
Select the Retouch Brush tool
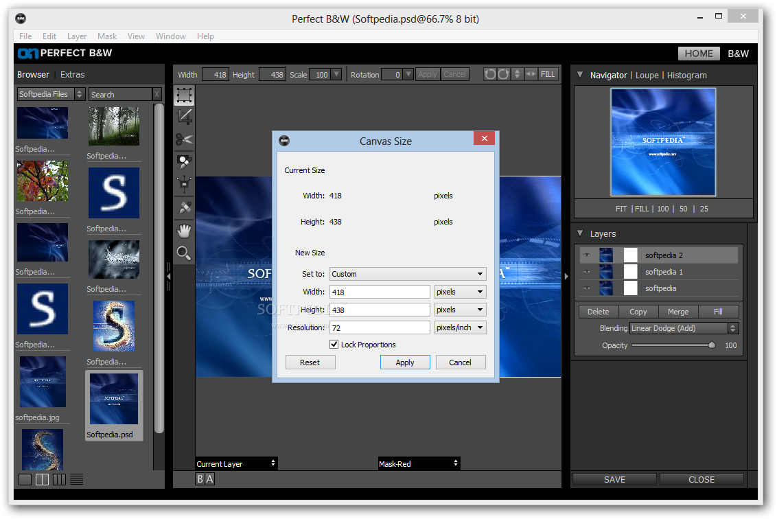[x=185, y=208]
